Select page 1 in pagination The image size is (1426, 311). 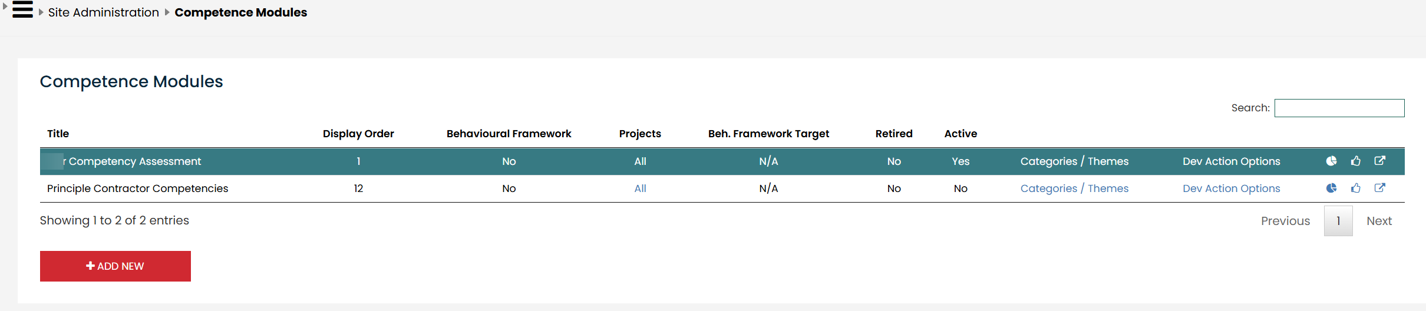(x=1338, y=221)
